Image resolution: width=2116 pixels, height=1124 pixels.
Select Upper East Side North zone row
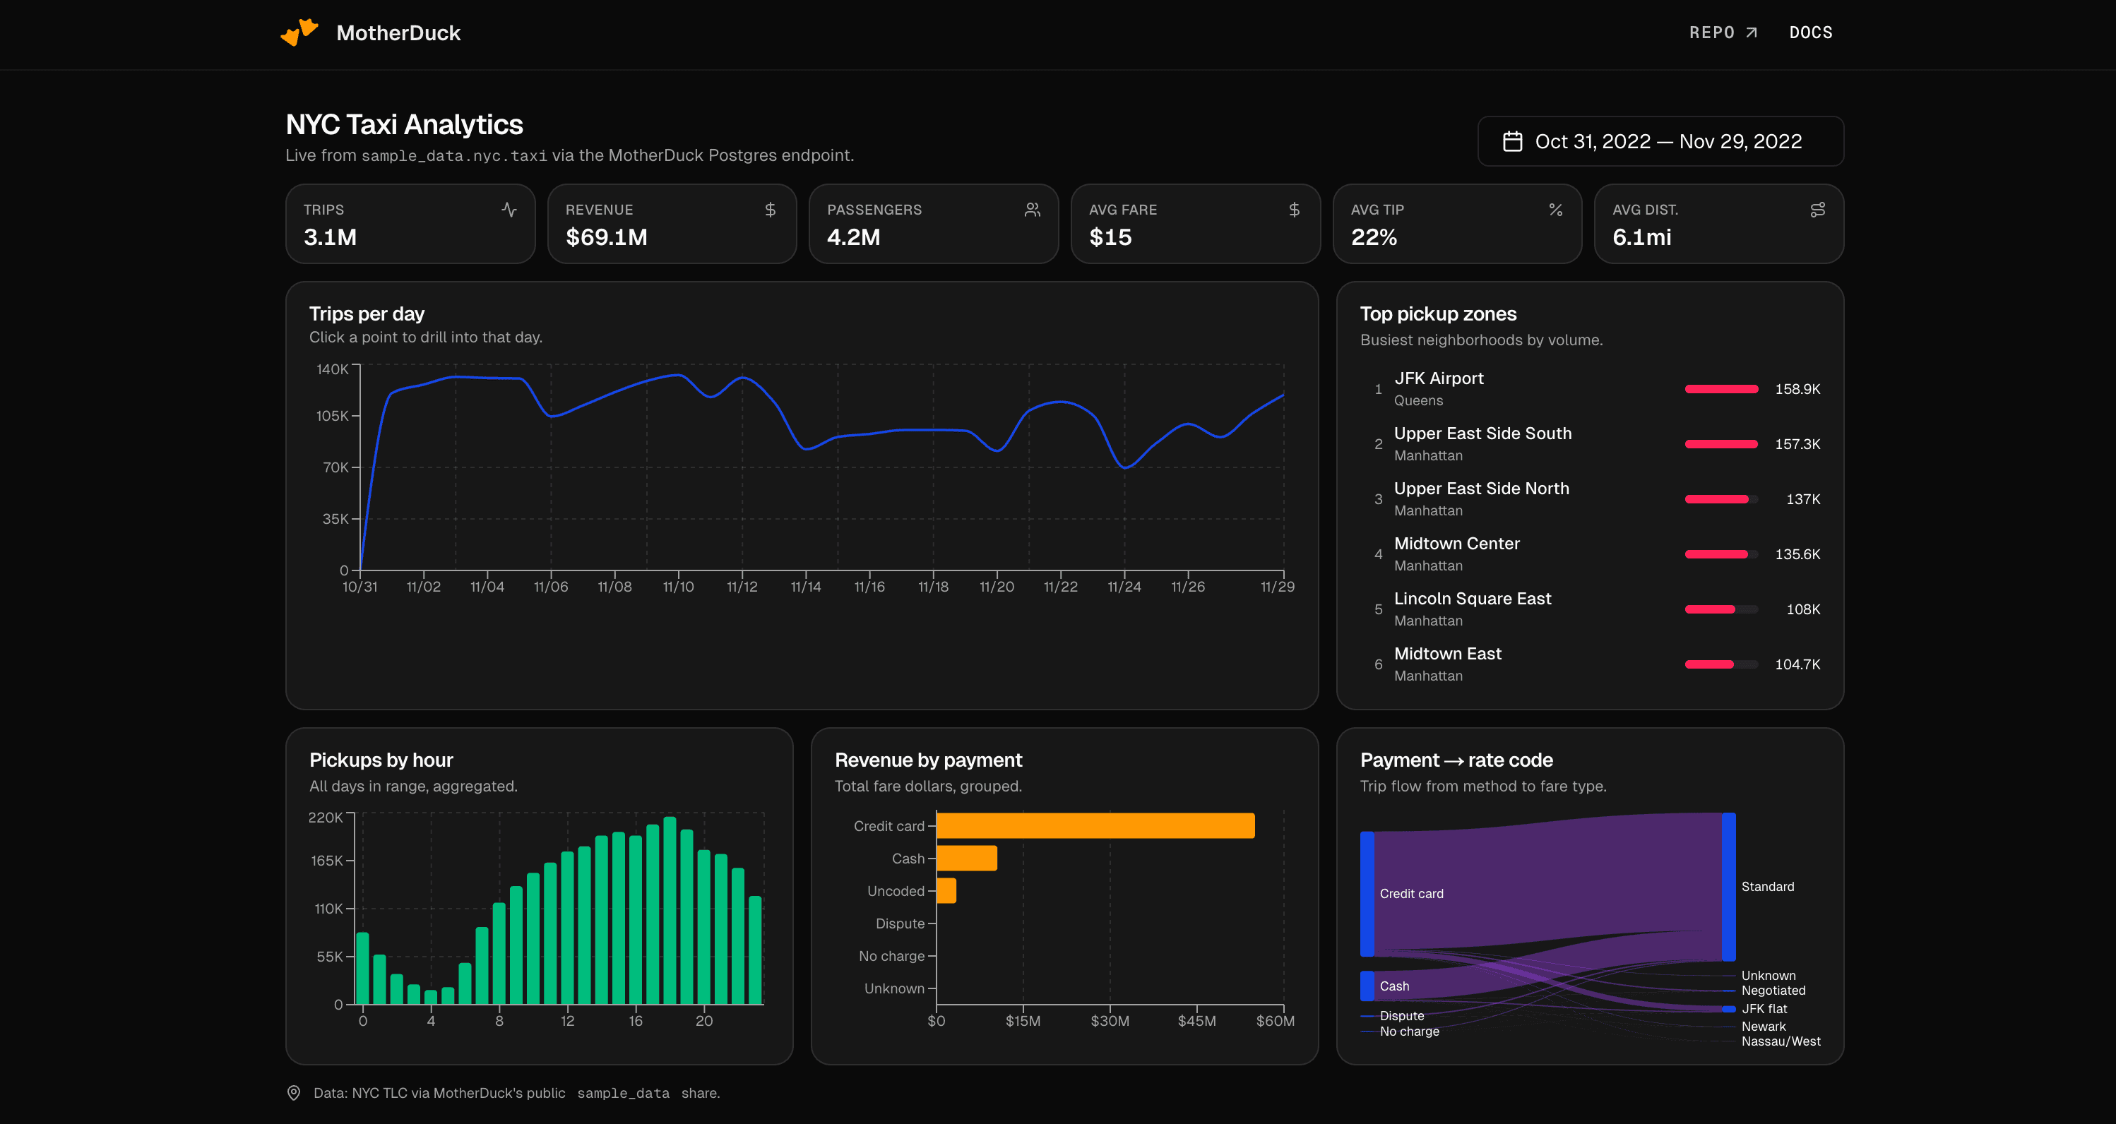point(1591,499)
